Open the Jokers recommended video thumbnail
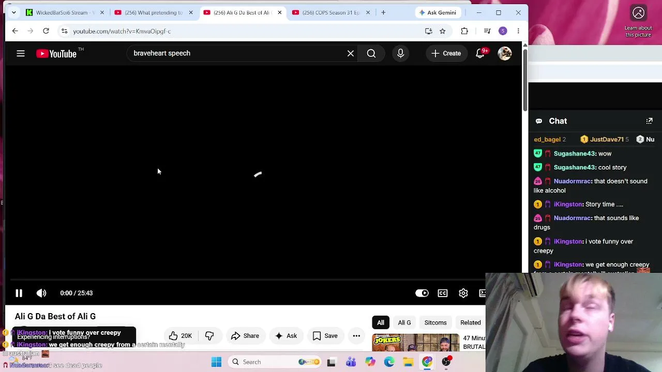The height and width of the screenshot is (372, 662). click(416, 343)
